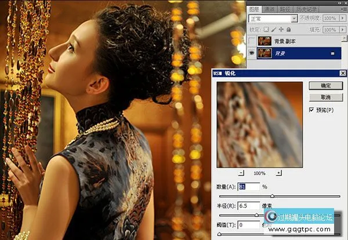
Task: Open the 不透明度 opacity slider arrow
Action: pyautogui.click(x=343, y=19)
